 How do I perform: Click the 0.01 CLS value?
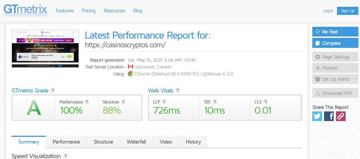point(263,110)
